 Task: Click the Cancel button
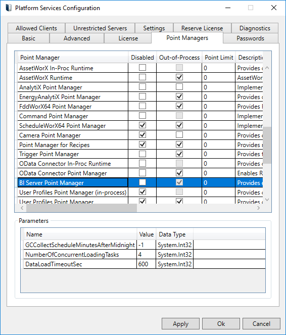pyautogui.click(x=261, y=324)
